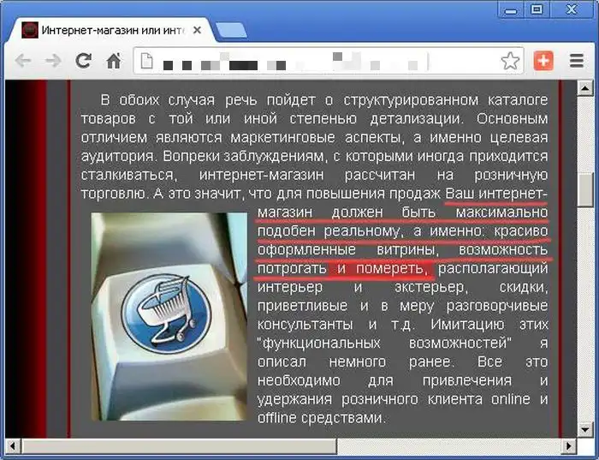Click the vertical scrollbar up arrow
The height and width of the screenshot is (460, 599).
585,88
